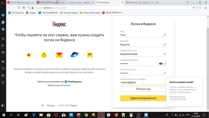The width and height of the screenshot is (209, 118).
Task: Open Google+ bookmark
Action: point(31,13)
